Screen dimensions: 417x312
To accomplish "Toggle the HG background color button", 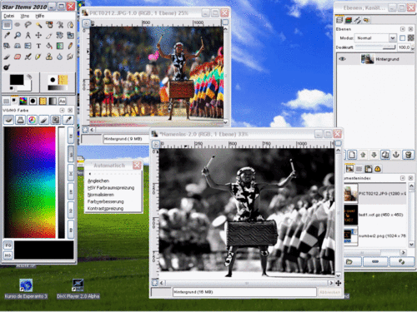I will point(8,255).
